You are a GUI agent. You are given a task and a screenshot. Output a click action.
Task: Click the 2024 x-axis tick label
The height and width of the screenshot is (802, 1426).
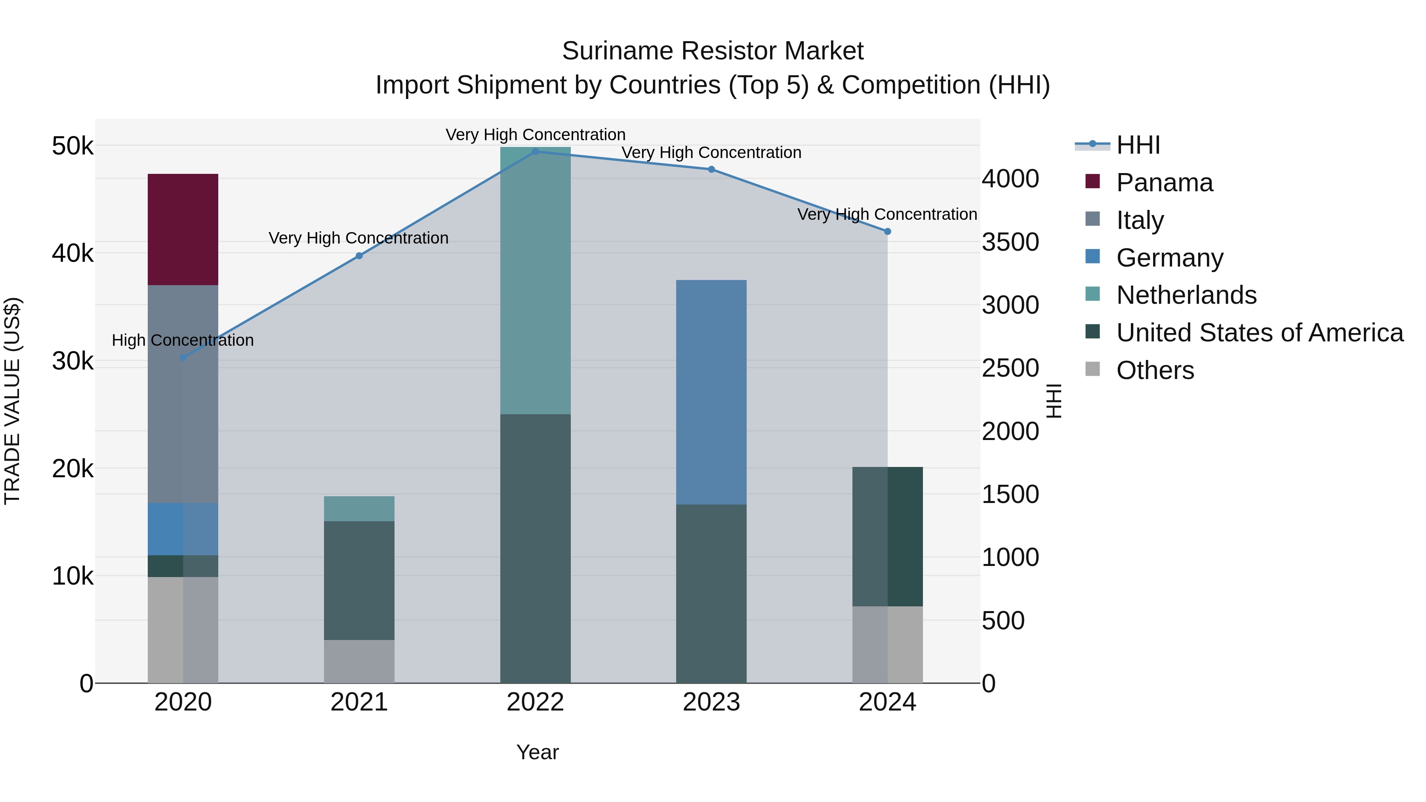(x=887, y=702)
